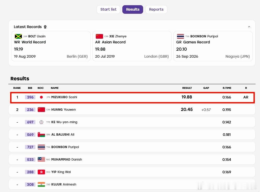Click Hong Kong flag beside Yip King Wai
Image resolution: width=260 pixels, height=192 pixels.
click(x=41, y=172)
